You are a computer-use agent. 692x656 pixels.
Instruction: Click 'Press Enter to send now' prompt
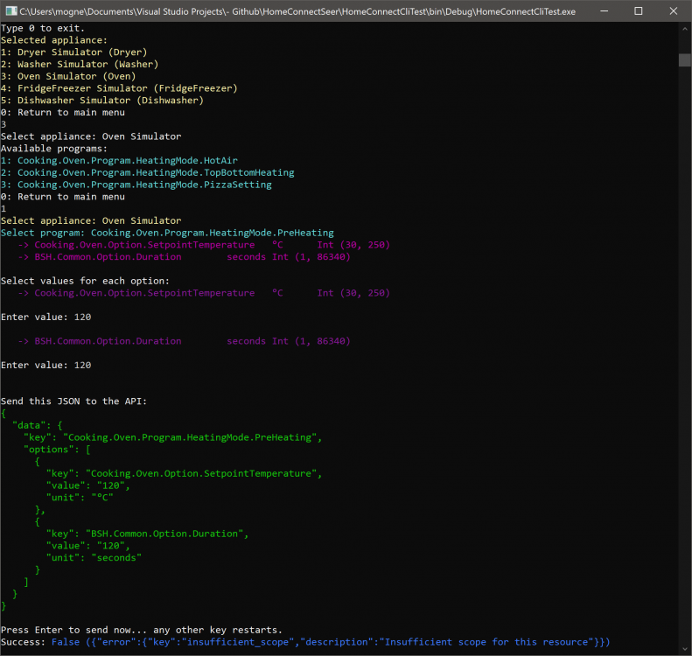point(142,630)
